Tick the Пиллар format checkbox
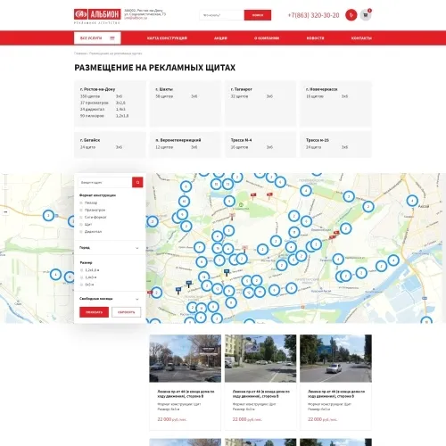The width and height of the screenshot is (446, 446). pos(81,202)
